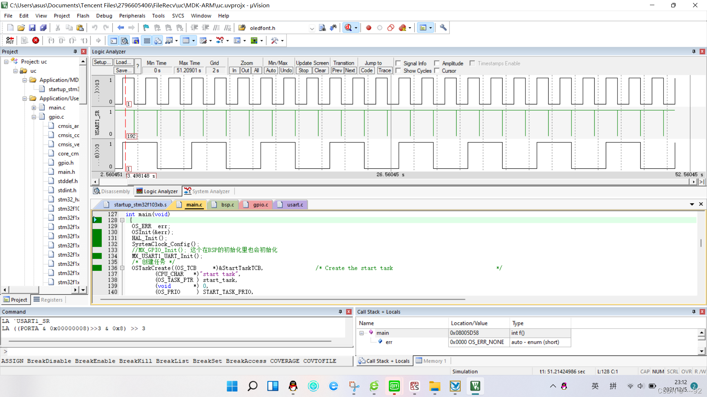Open Toolbox with the hammer-wrench icon
This screenshot has width=707, height=397.
click(274, 40)
